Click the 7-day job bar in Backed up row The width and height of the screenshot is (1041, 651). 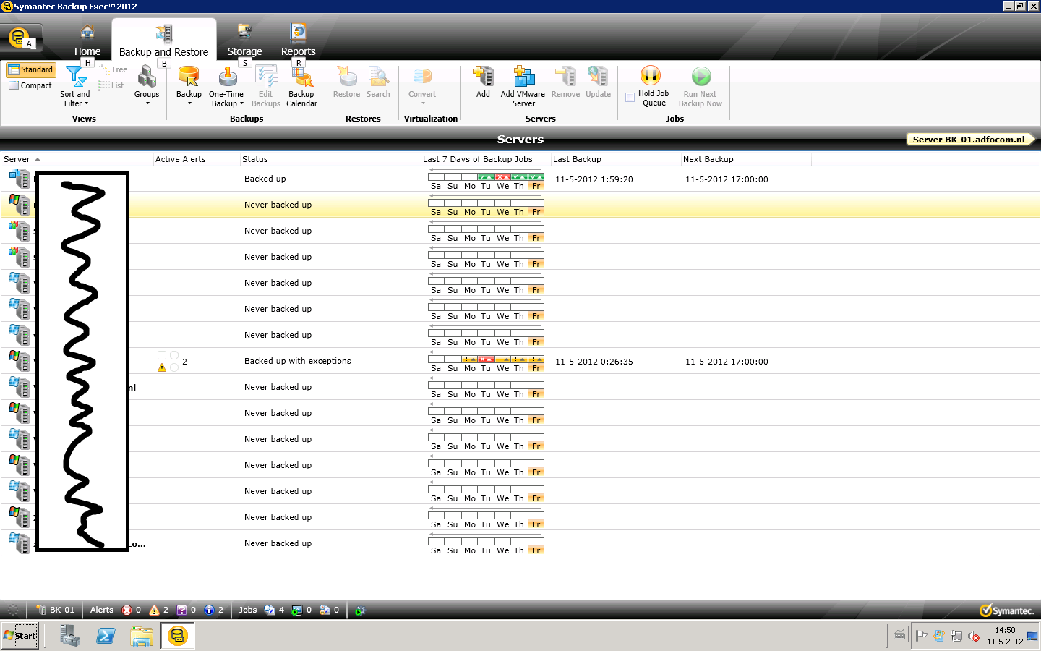486,177
